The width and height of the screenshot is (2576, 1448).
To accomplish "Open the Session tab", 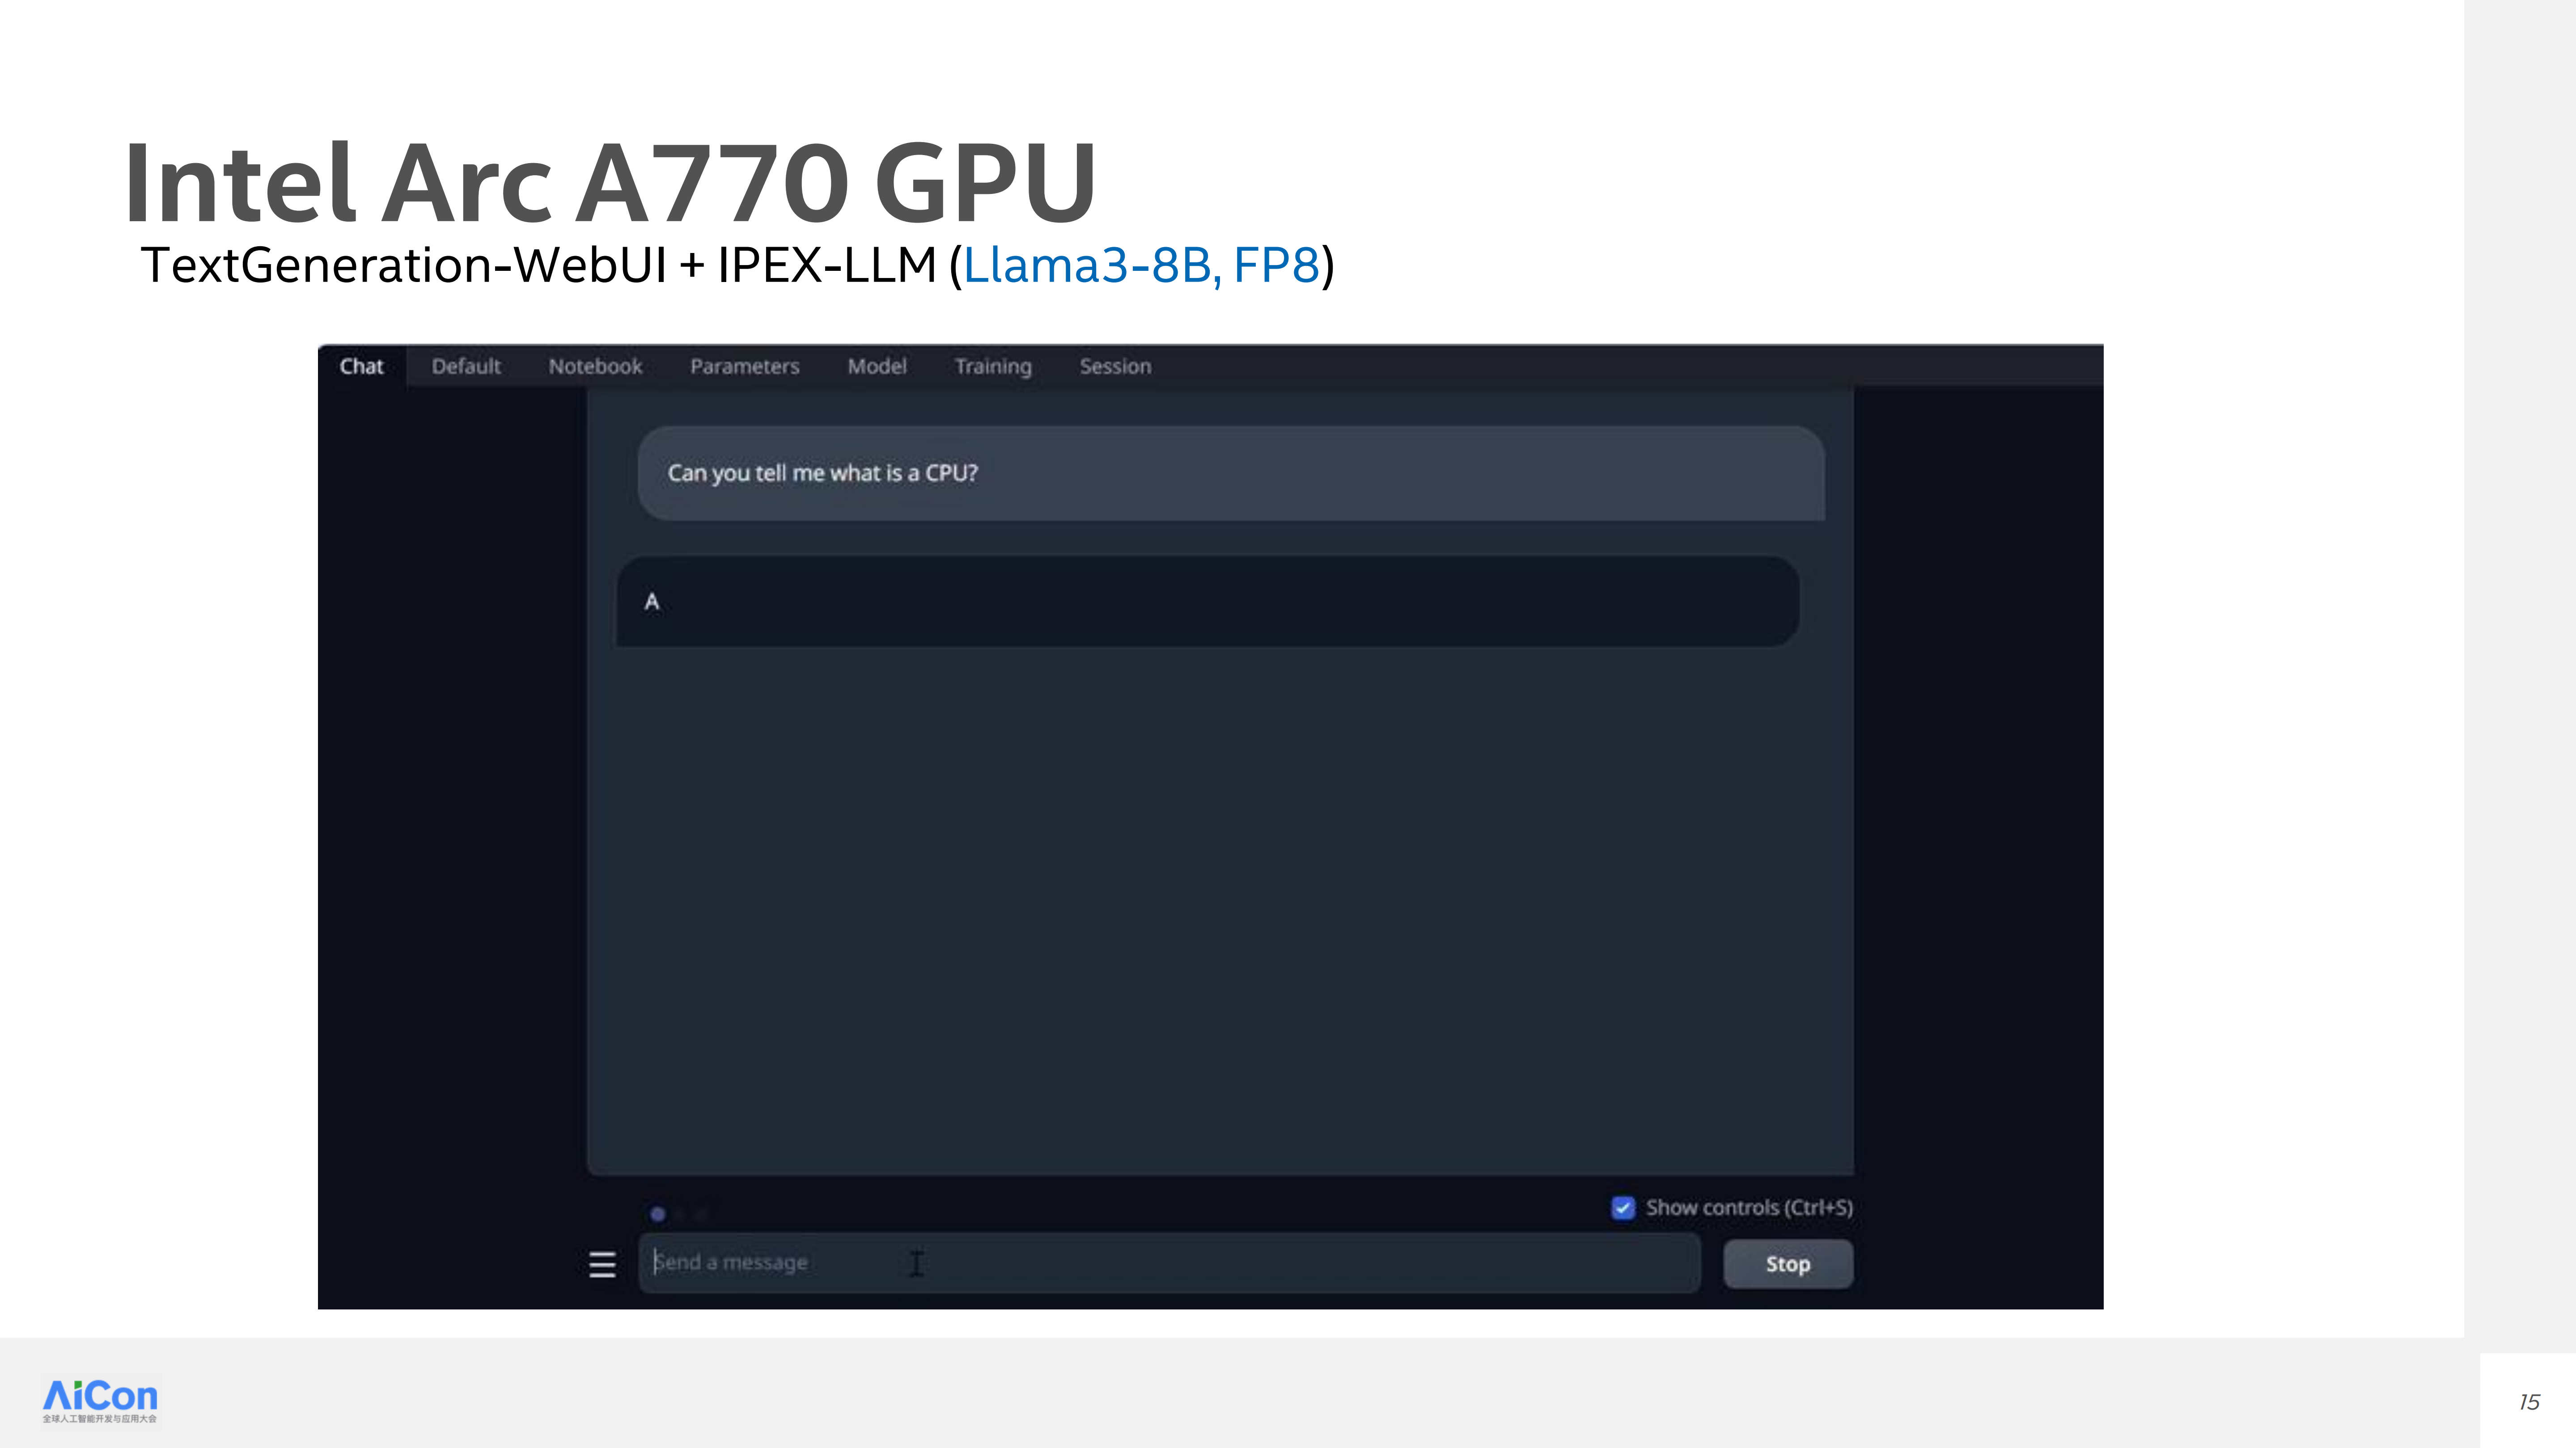I will pyautogui.click(x=1115, y=367).
